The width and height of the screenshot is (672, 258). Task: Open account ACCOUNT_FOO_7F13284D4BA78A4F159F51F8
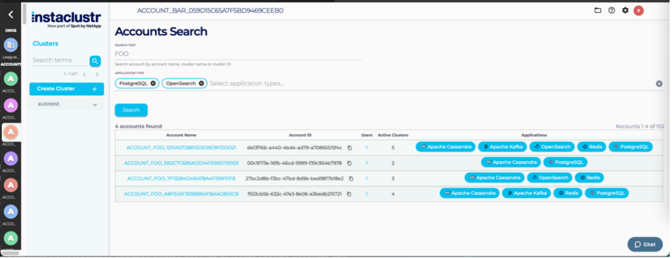181,179
